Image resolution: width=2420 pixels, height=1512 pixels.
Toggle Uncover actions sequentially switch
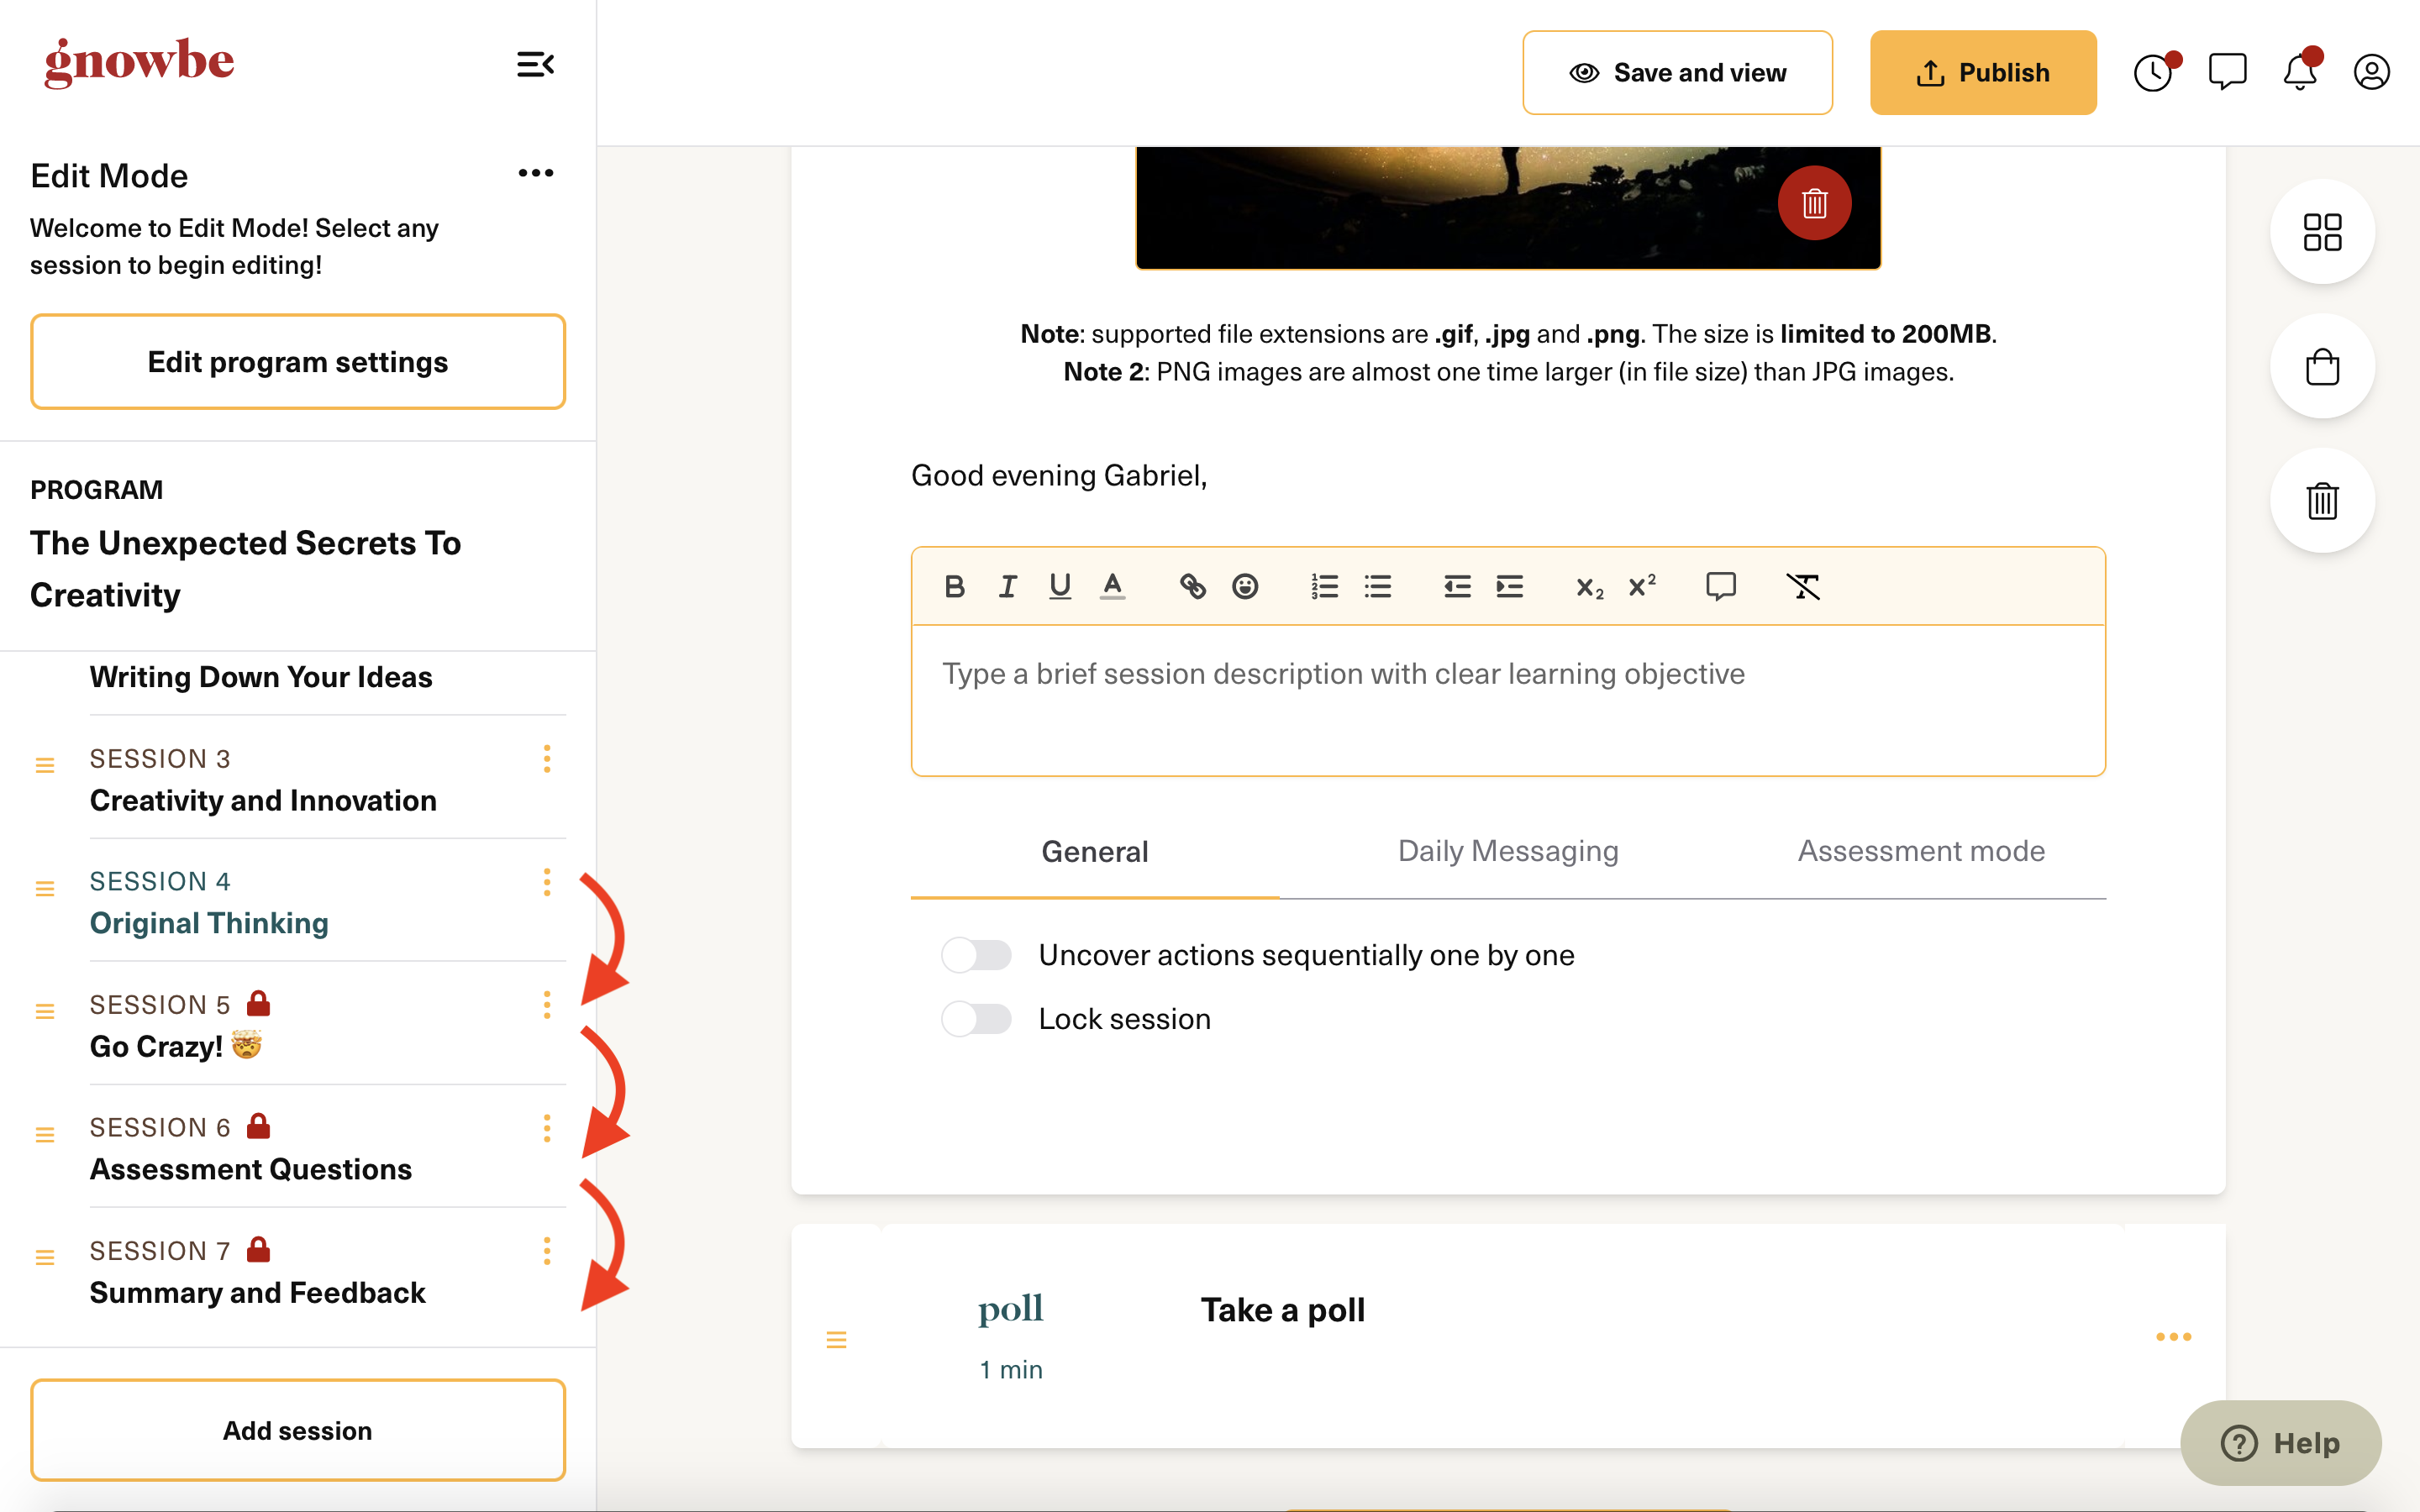click(976, 955)
